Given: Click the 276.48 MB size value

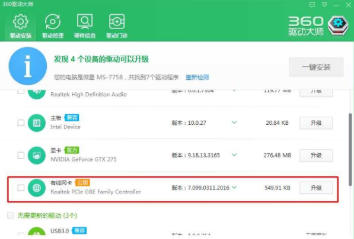Looking at the screenshot, I should coord(278,155).
